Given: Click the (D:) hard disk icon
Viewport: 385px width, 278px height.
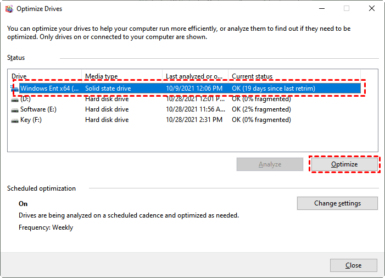Looking at the screenshot, I should click(15, 99).
